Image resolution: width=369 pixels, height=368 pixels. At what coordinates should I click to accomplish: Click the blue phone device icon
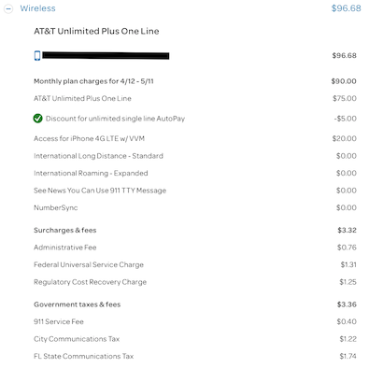(37, 56)
